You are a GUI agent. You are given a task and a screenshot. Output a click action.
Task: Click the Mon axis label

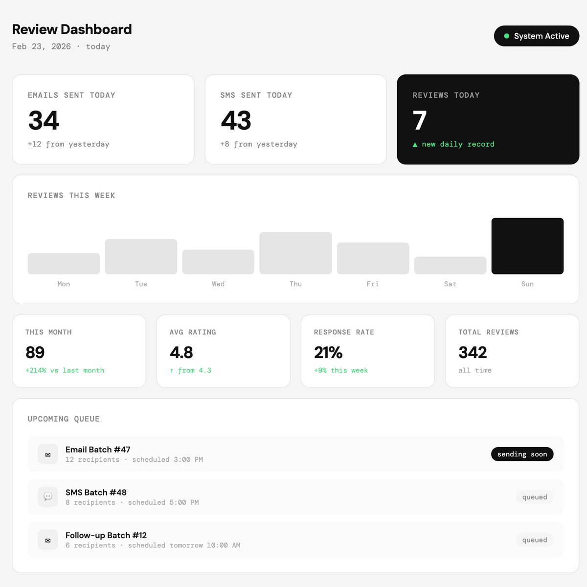point(64,284)
